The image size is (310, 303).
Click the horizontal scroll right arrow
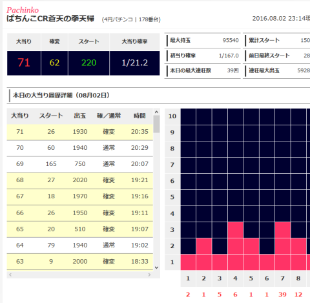coord(149,275)
